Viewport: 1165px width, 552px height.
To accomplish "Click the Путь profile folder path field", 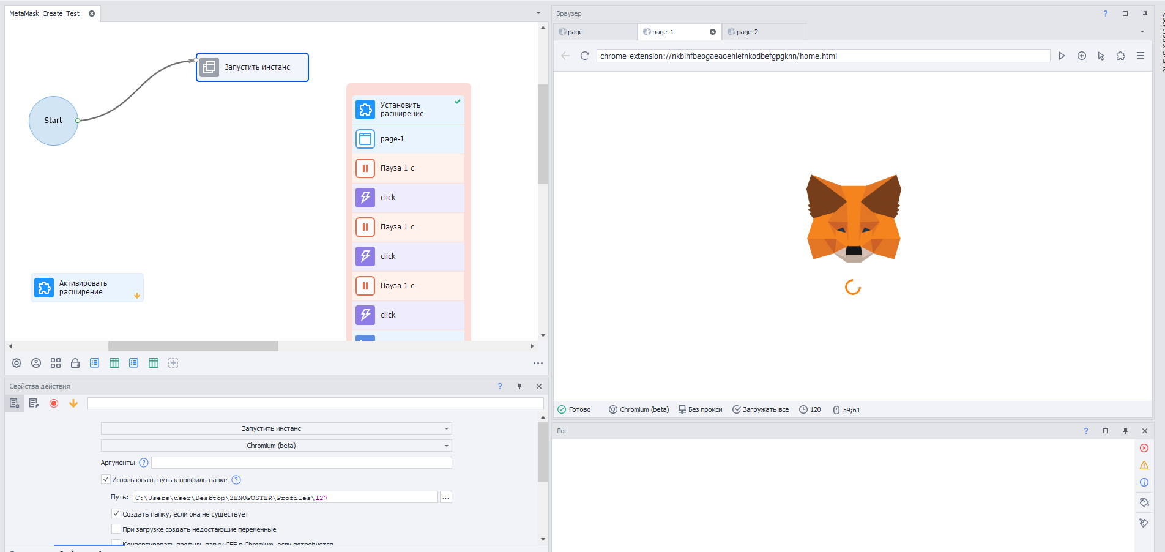I will point(286,498).
